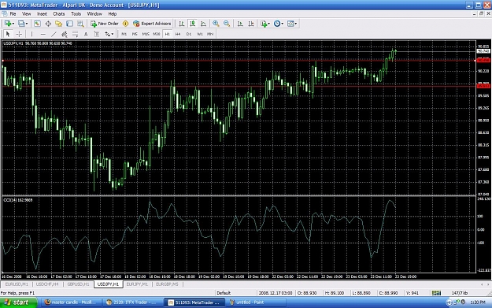Click the chart window icon beside File
The width and height of the screenshot is (492, 308).
5,14
